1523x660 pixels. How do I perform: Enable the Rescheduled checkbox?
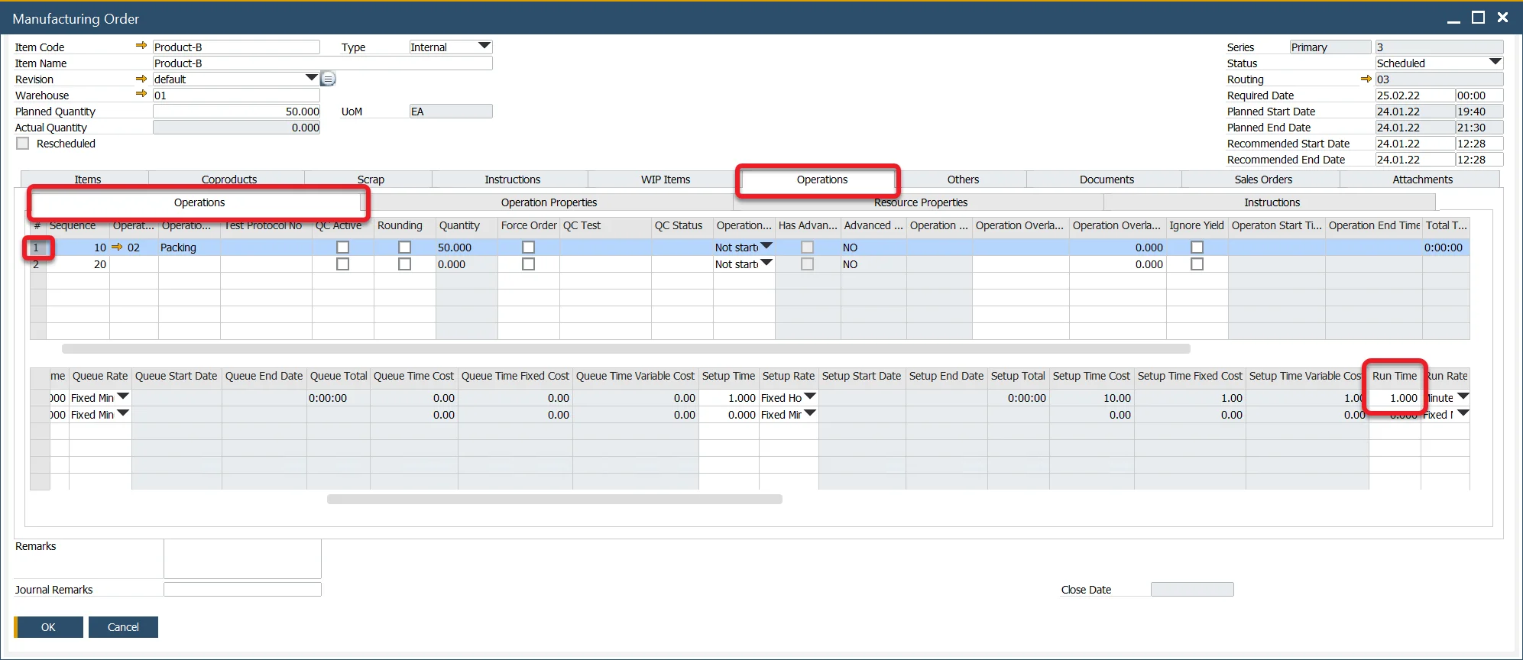[23, 144]
